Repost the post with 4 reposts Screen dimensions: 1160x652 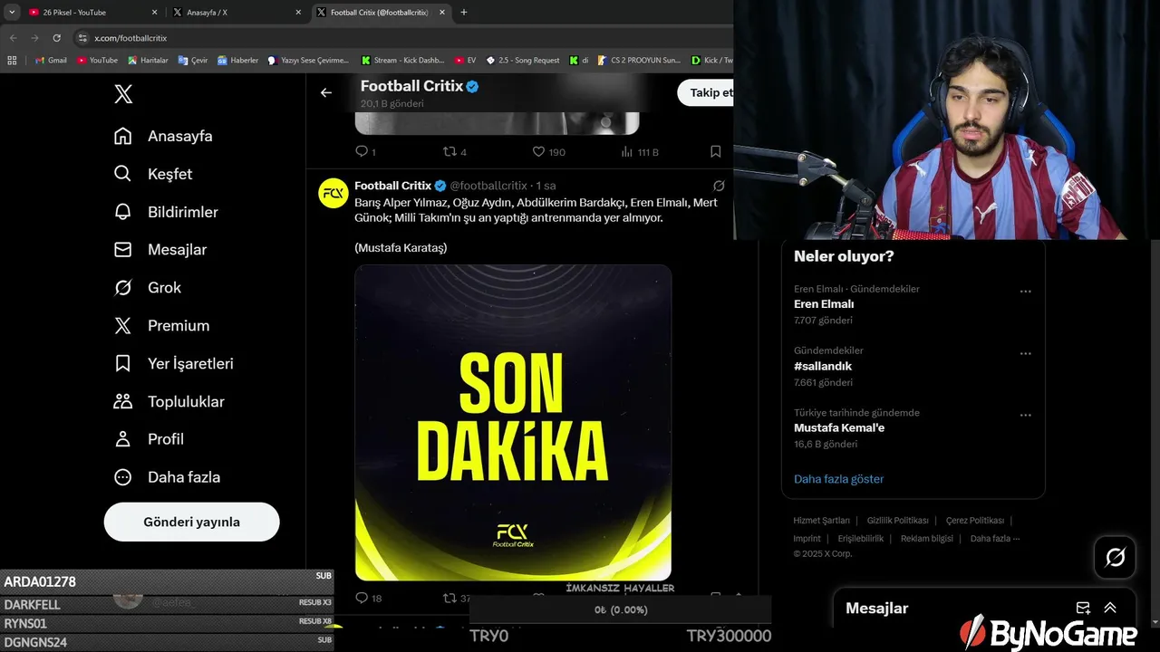454,152
